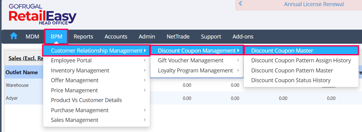Screen dimensions: 362x132
Task: Expand the Offer Management submenu
Action: coord(96,80)
